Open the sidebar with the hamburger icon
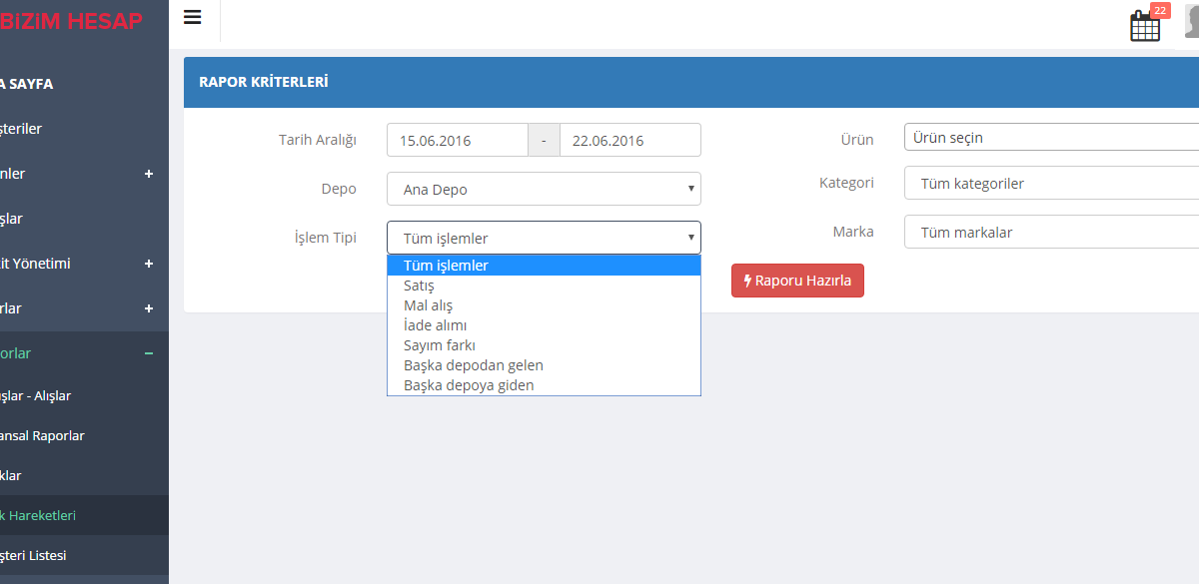The image size is (1199, 584). pyautogui.click(x=192, y=16)
